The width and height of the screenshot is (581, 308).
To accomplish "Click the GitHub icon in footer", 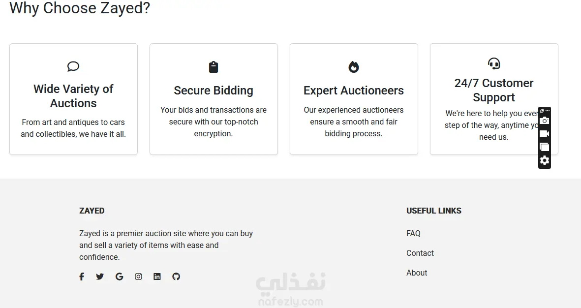I will [x=176, y=277].
